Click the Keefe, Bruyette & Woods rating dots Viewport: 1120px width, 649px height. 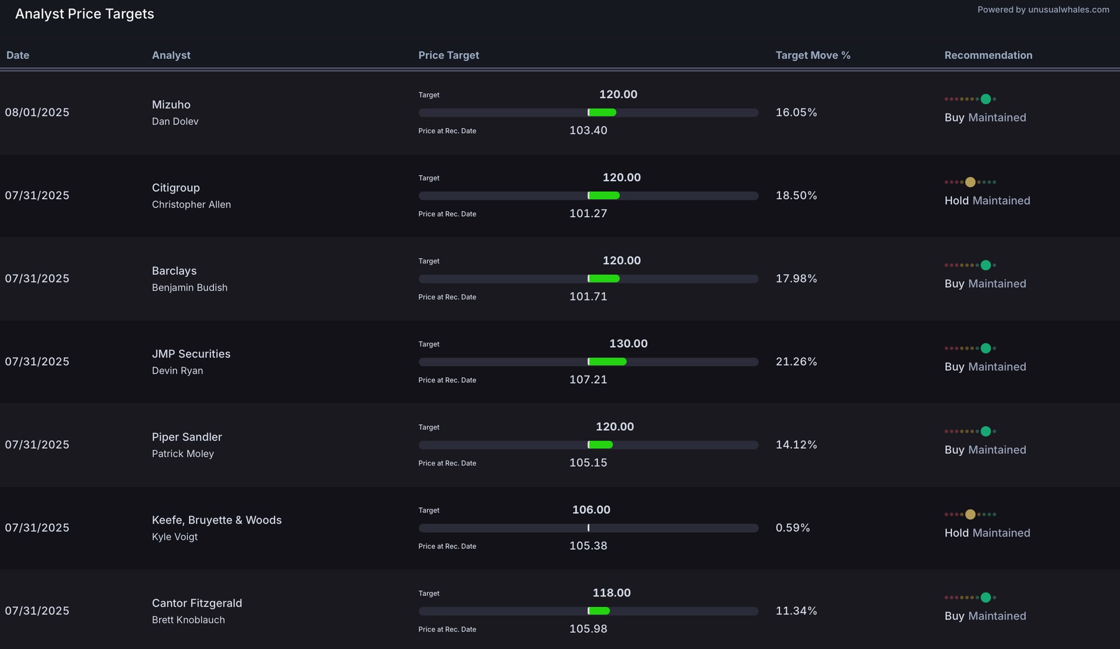point(970,514)
